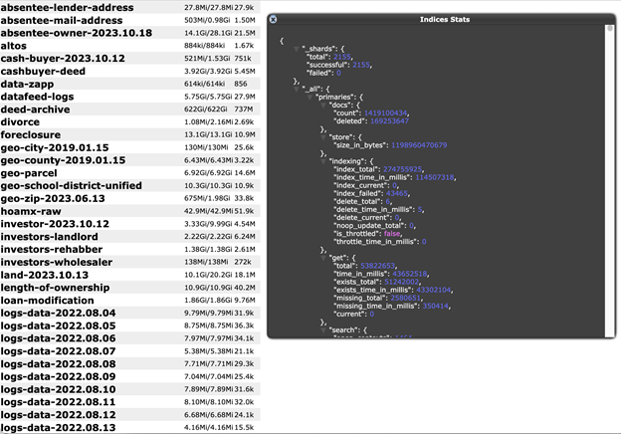Select the logs-data-2022.08.07 index
Viewport: 621px width, 434px height.
pos(130,350)
